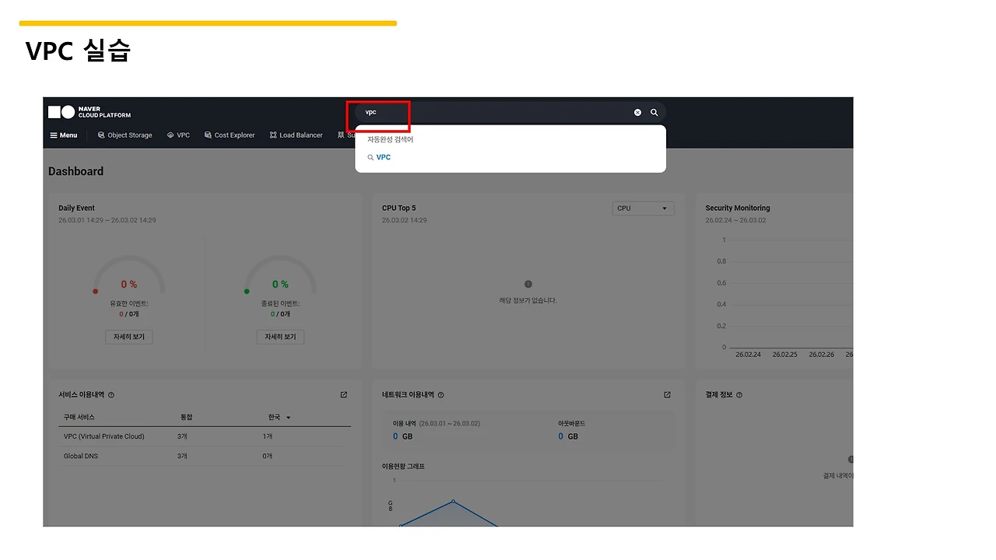Click 자세히 보기 under 종료된 이벤트

(280, 337)
